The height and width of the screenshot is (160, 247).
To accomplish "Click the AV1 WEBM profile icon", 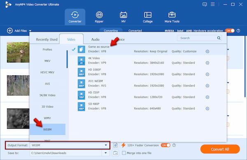I will point(81,83).
